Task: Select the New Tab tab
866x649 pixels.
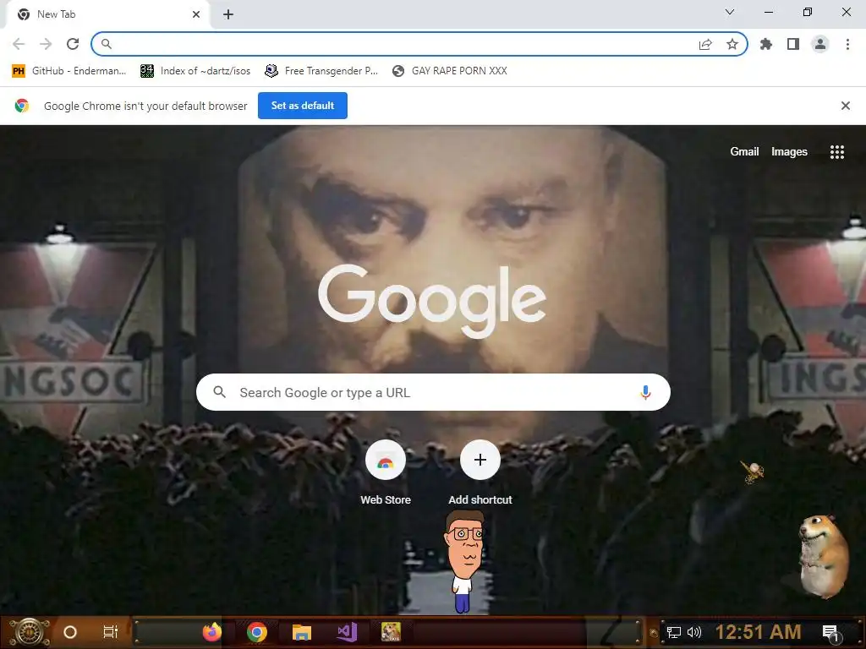Action: click(x=107, y=15)
